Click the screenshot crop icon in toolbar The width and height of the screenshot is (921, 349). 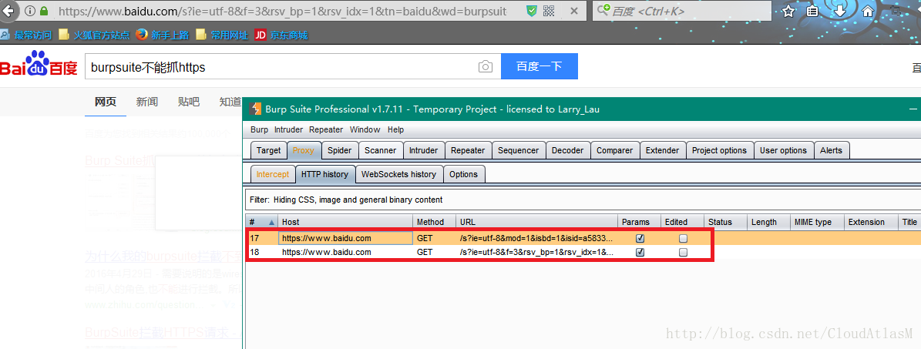tap(895, 11)
